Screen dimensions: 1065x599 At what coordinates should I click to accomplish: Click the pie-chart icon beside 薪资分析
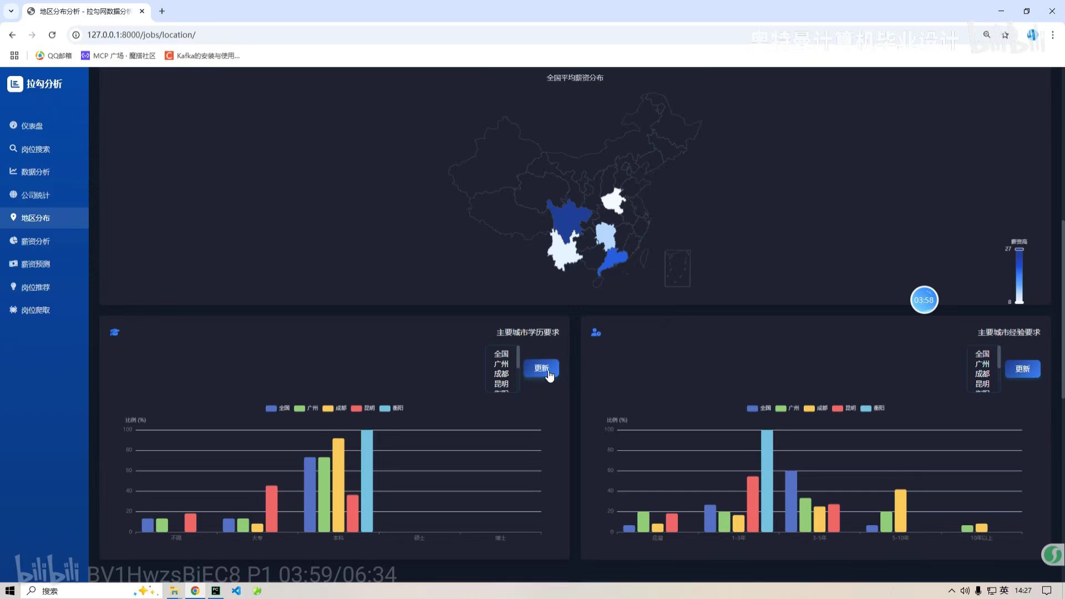(x=13, y=241)
